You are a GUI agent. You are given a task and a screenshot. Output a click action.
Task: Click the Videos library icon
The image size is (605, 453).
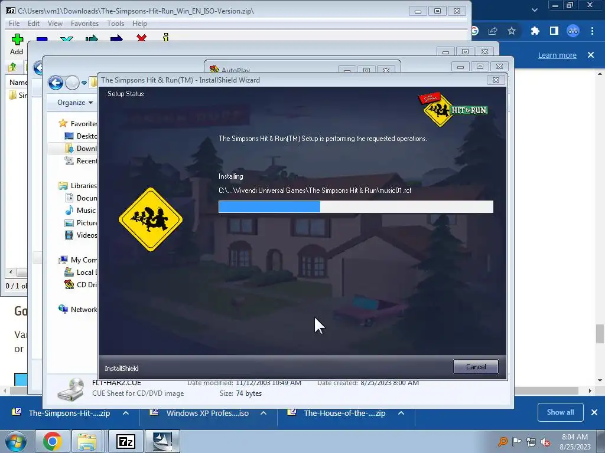(x=69, y=235)
